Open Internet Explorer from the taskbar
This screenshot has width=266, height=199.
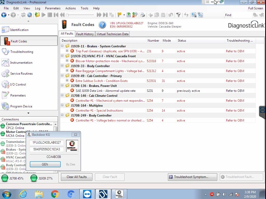pyautogui.click(x=23, y=194)
